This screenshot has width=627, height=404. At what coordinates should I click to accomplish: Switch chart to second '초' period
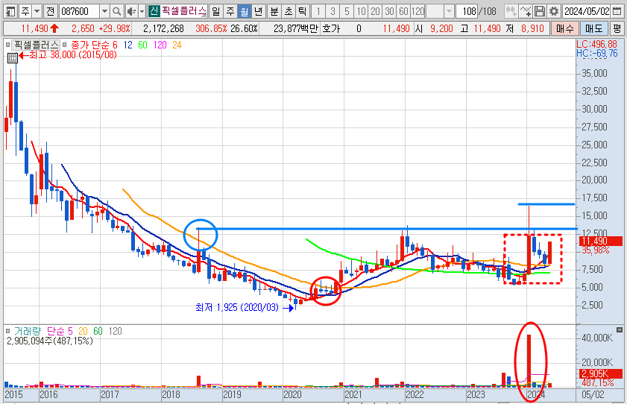tap(289, 11)
